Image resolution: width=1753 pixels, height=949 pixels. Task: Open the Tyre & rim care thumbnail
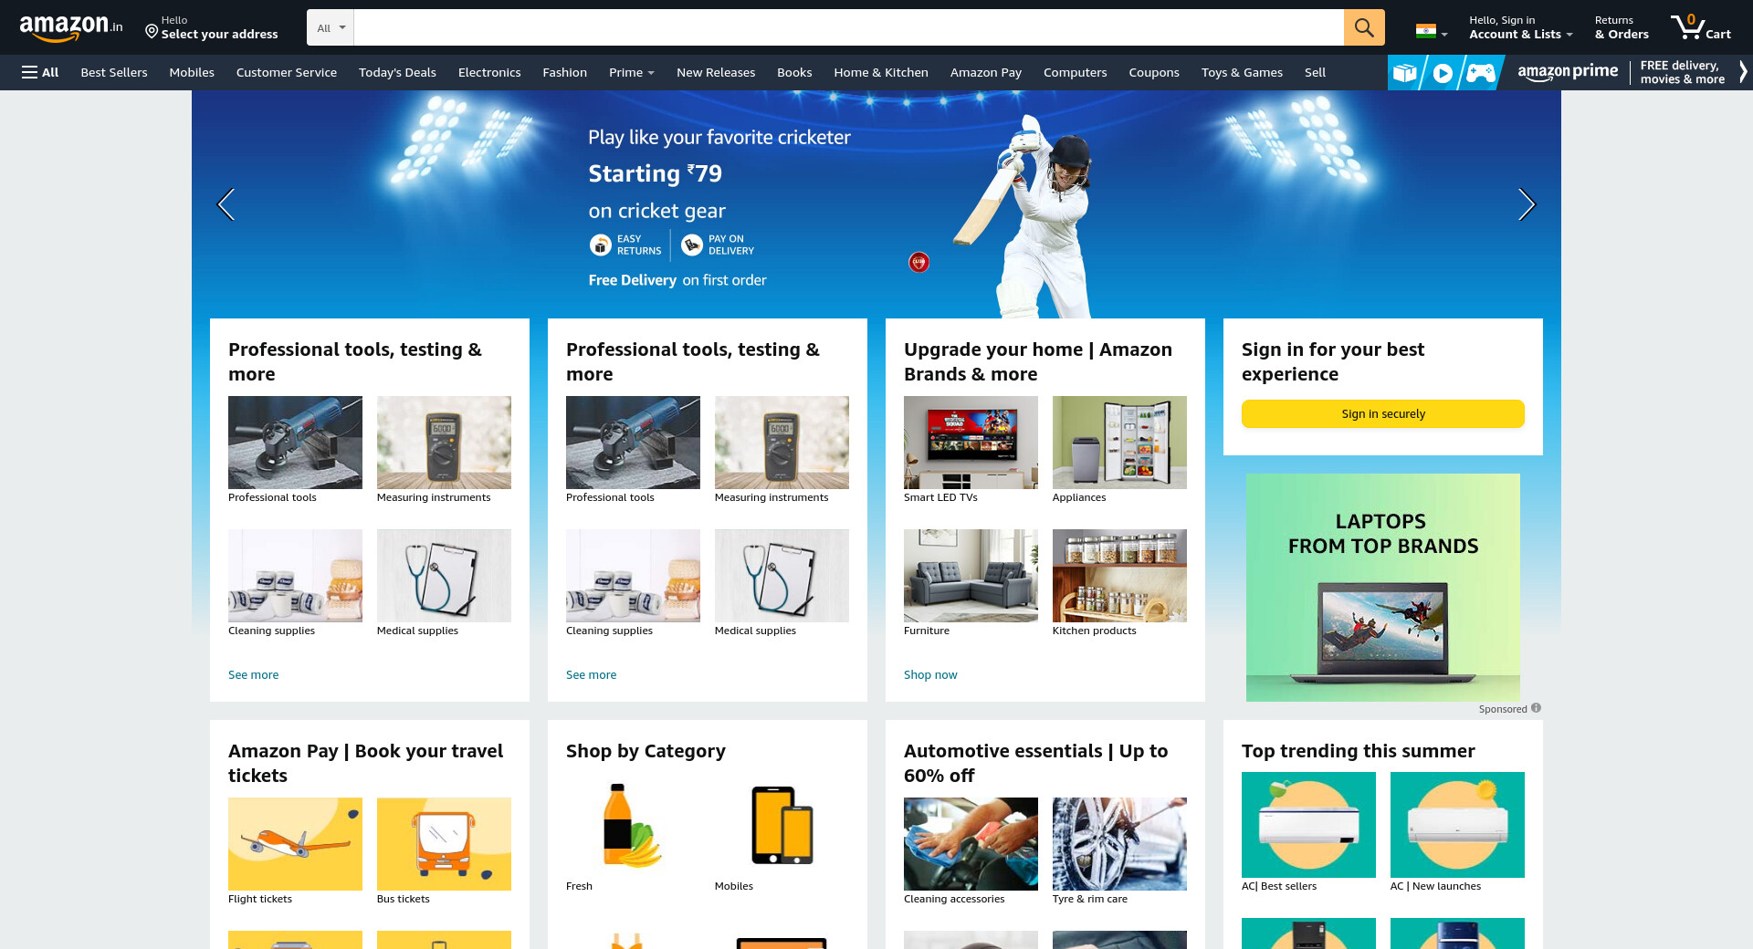coord(1119,844)
